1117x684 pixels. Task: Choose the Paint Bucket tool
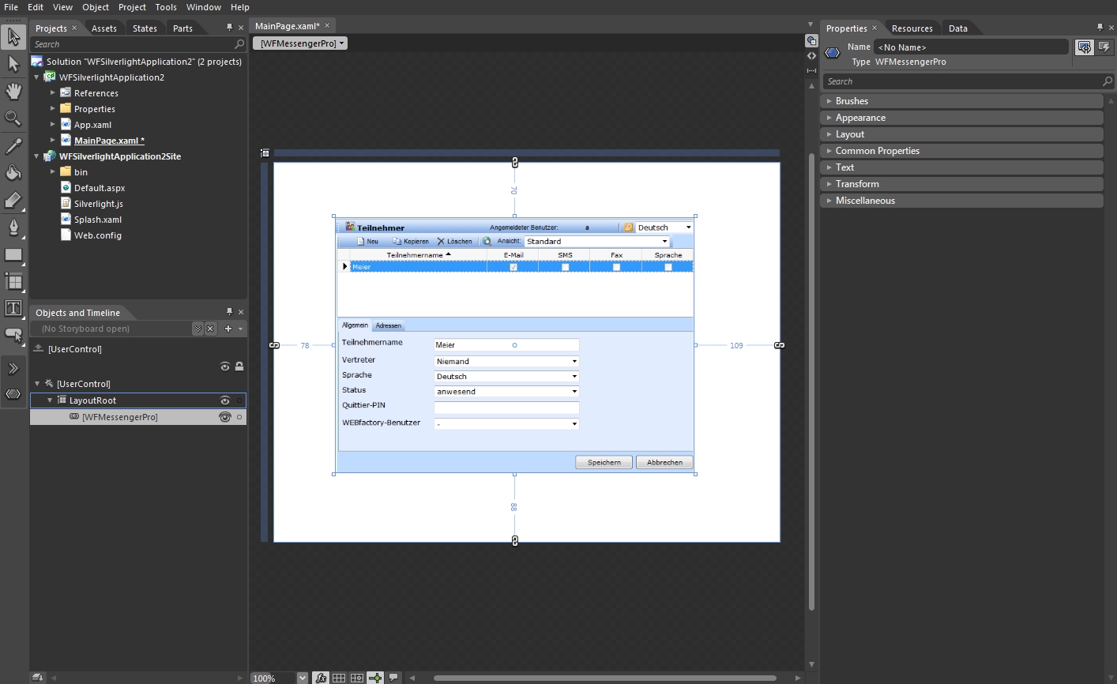pyautogui.click(x=13, y=173)
